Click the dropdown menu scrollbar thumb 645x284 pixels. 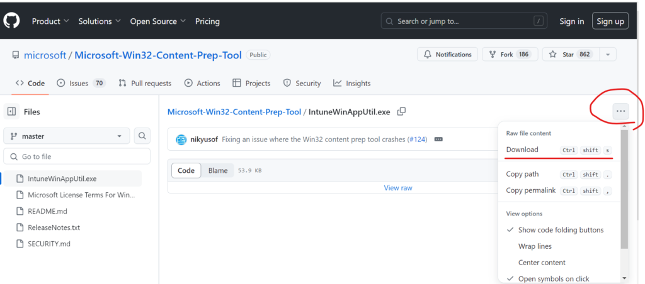pos(624,189)
